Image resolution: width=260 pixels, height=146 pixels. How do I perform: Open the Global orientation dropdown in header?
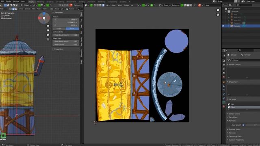click(26, 5)
